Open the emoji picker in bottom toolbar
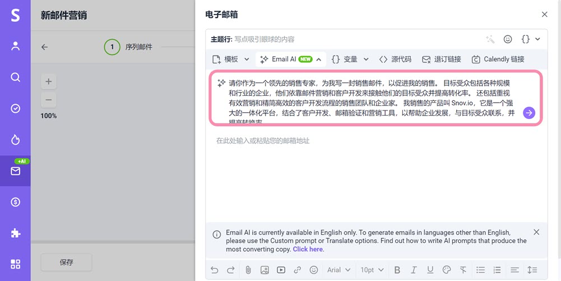This screenshot has width=561, height=281. 314,270
